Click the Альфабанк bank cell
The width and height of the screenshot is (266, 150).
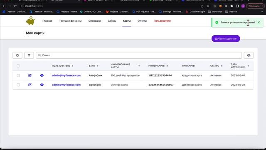click(x=96, y=75)
